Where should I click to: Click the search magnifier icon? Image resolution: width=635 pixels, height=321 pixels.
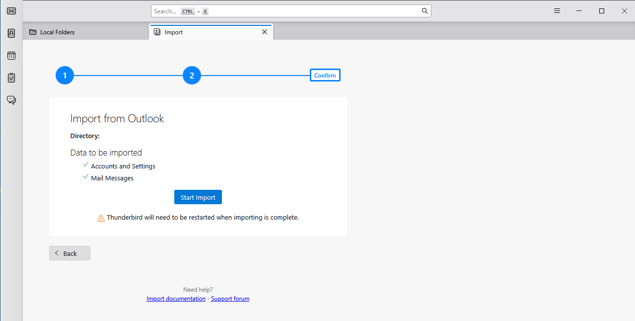coord(424,11)
